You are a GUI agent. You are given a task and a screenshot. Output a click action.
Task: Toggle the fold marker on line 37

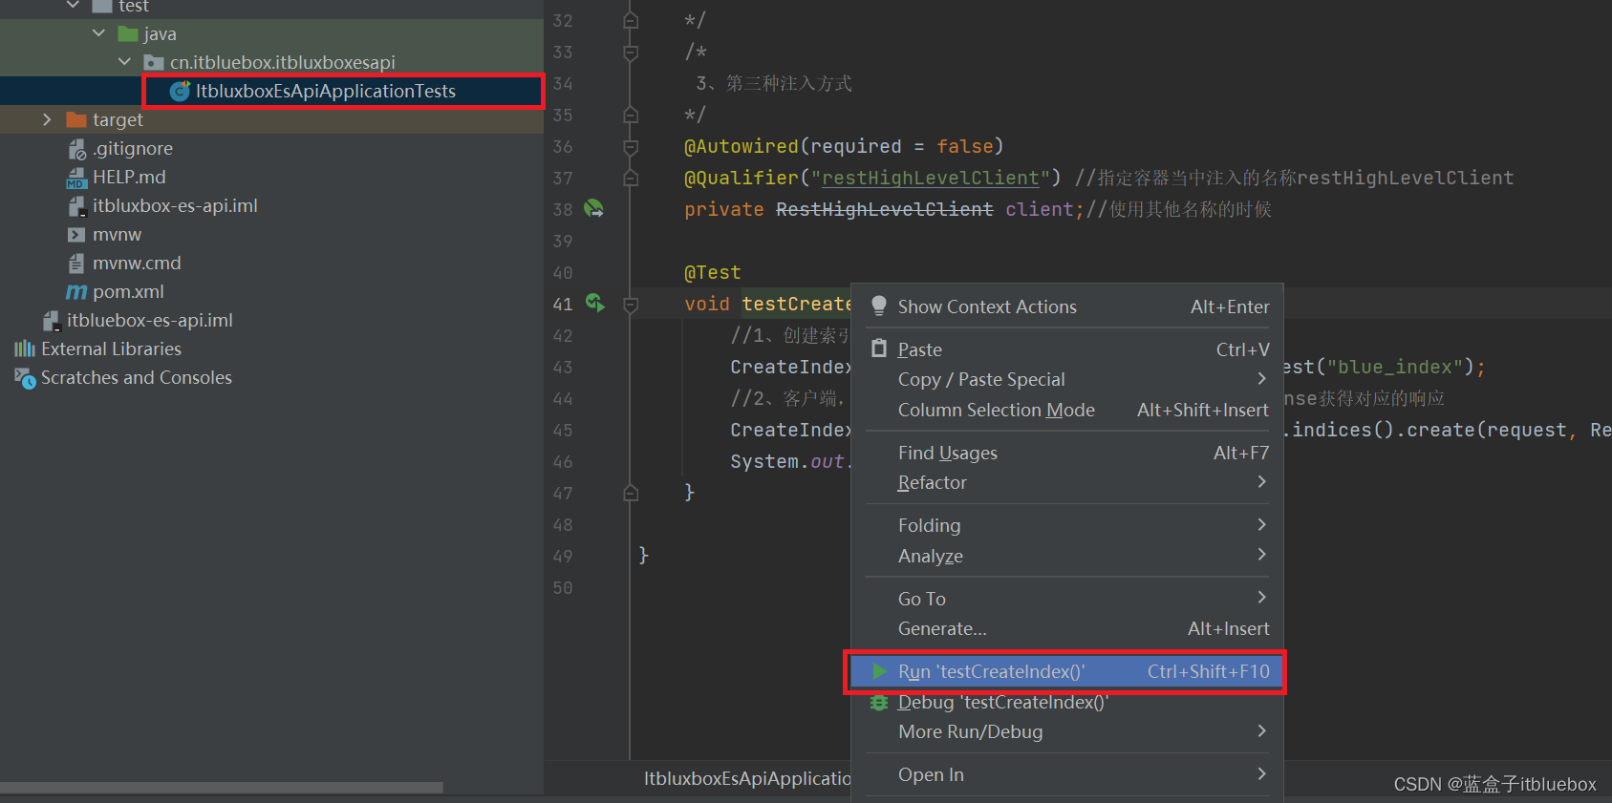631,178
